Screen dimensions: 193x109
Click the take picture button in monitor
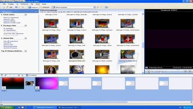pos(190,72)
